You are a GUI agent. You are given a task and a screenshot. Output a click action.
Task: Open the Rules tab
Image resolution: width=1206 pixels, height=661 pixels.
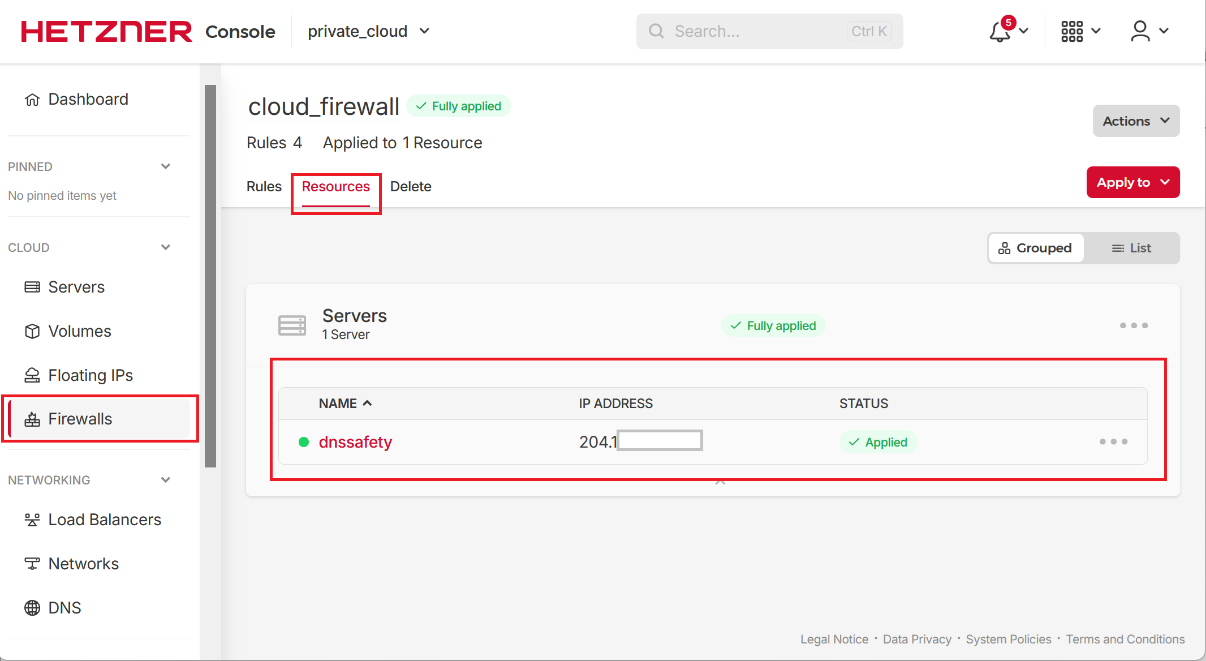pos(264,187)
